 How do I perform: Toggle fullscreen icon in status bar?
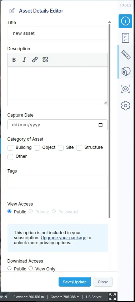point(112,297)
